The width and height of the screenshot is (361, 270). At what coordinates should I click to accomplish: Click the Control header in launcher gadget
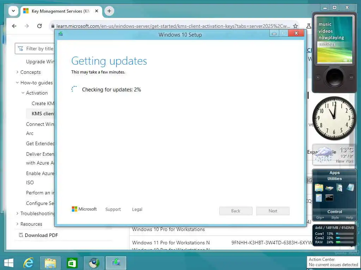point(335,211)
